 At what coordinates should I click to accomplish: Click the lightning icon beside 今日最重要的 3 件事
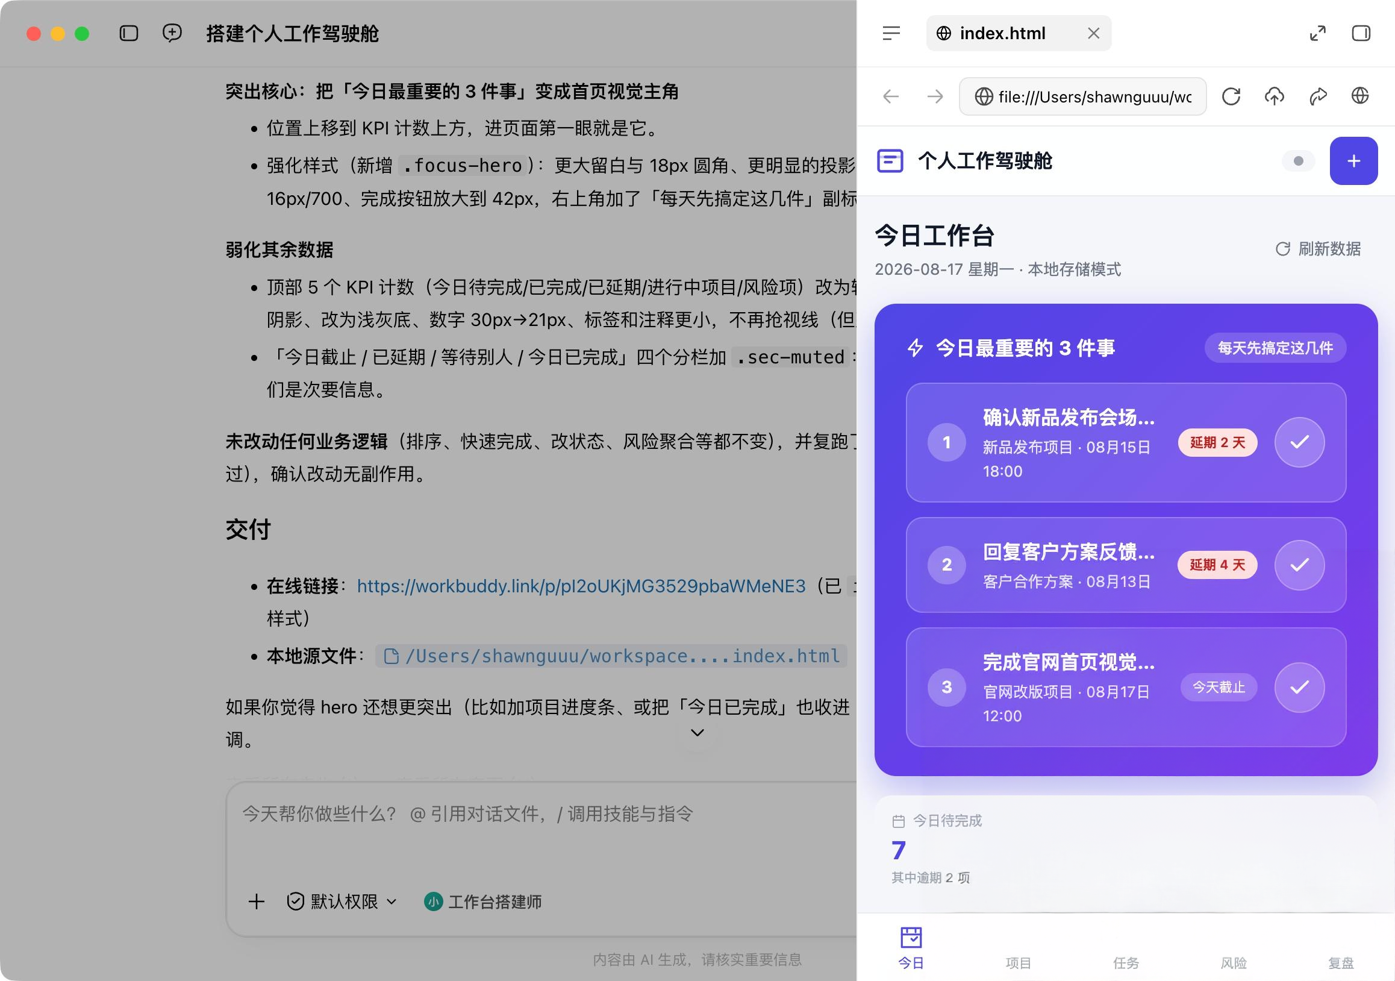915,348
